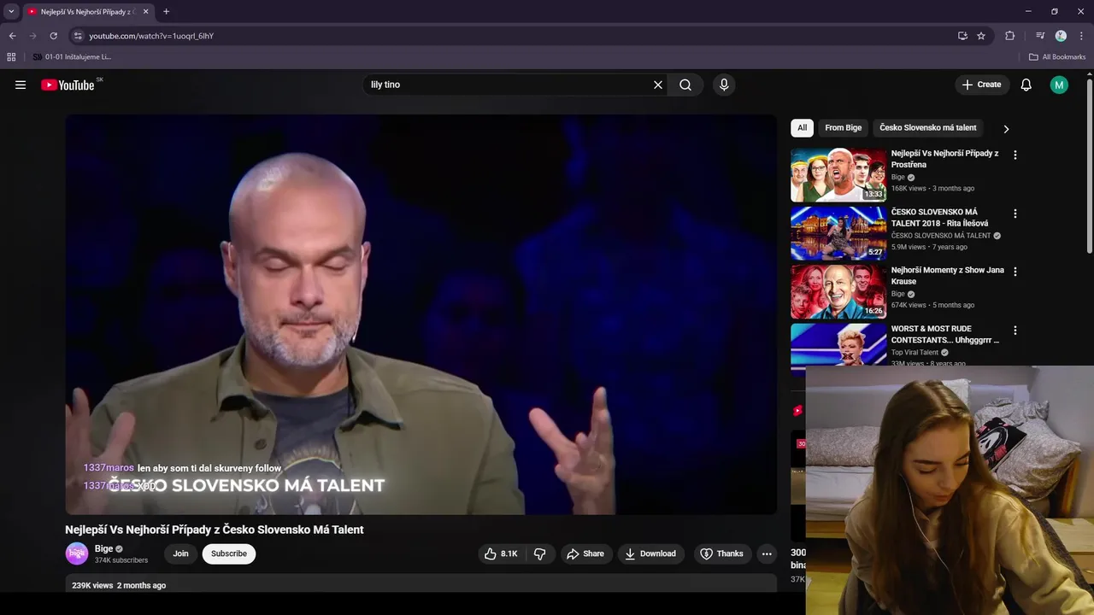
Task: View site information icon in address bar
Action: (78, 36)
